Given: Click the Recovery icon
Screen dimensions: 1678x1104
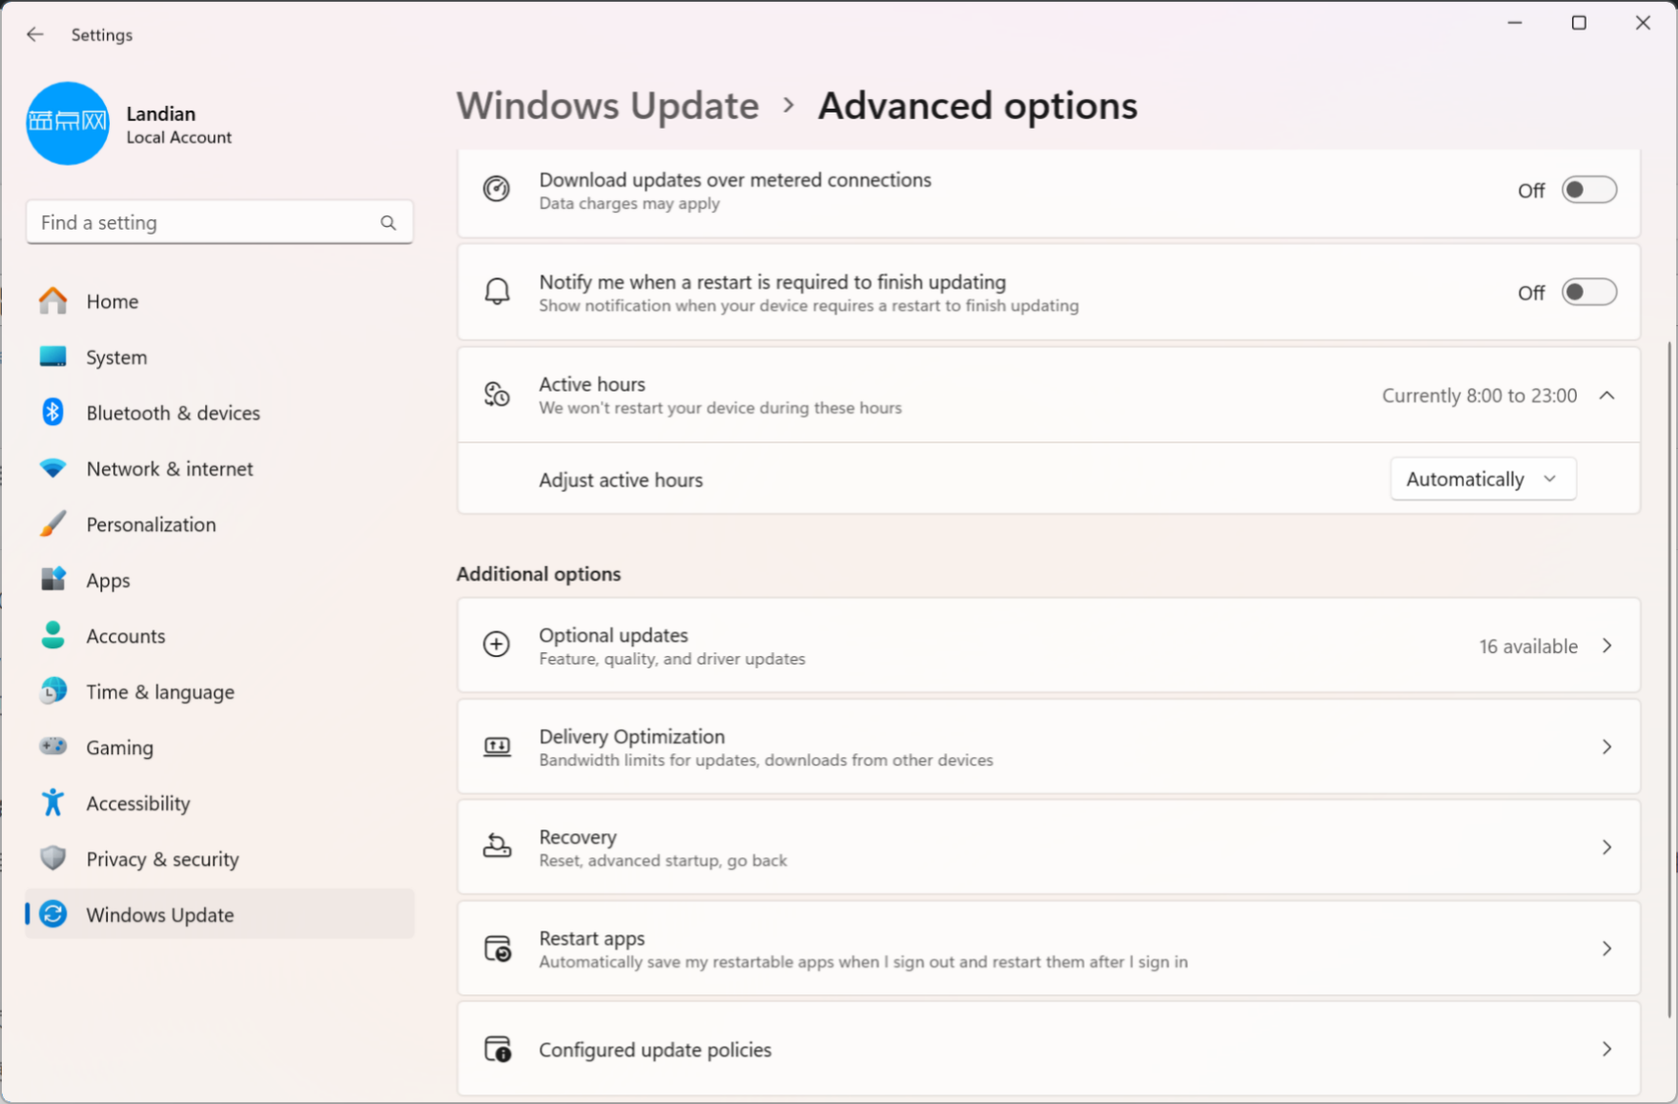Looking at the screenshot, I should pos(497,846).
